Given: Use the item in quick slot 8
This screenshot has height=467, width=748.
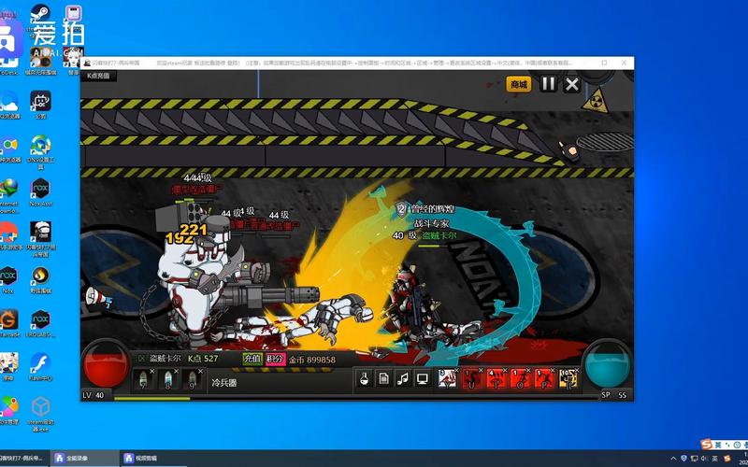Looking at the screenshot, I should (168, 379).
